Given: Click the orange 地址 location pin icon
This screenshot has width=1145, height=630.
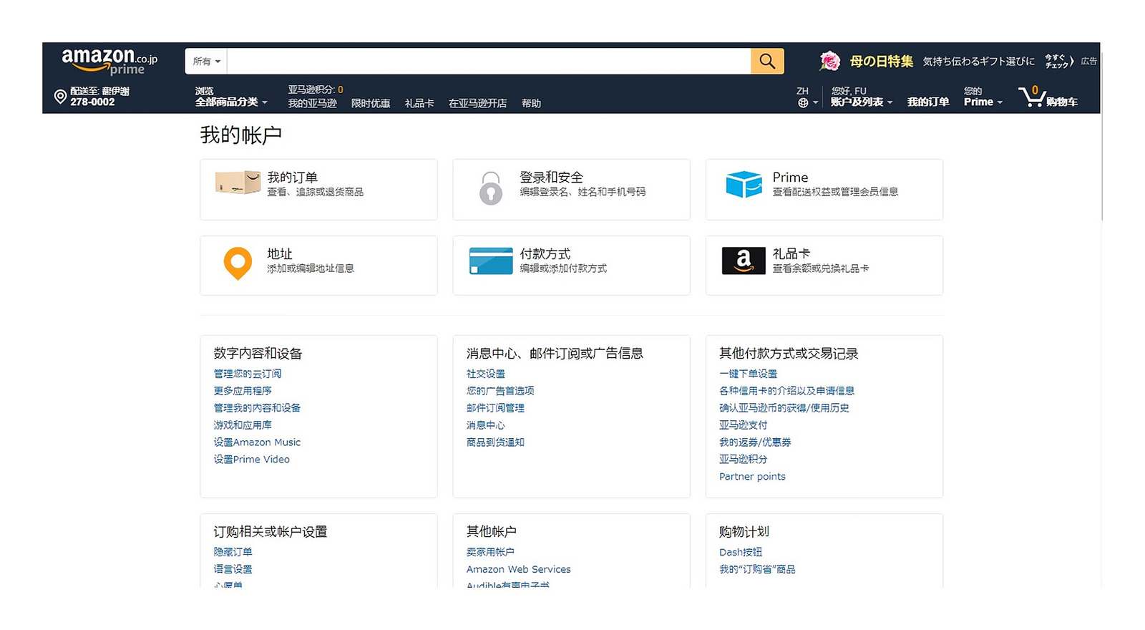Looking at the screenshot, I should (x=238, y=263).
